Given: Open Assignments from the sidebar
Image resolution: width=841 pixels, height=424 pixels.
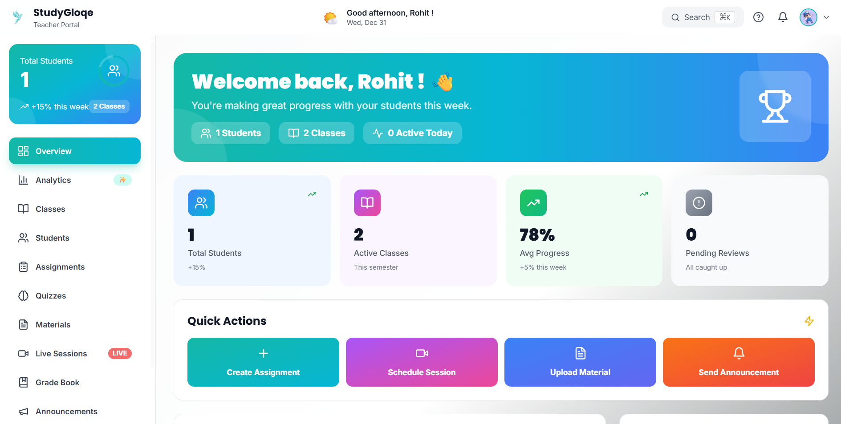Looking at the screenshot, I should coord(75,267).
